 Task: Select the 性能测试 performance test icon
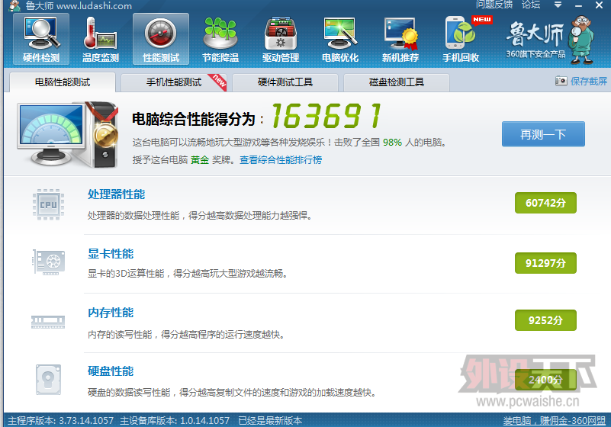[160, 39]
